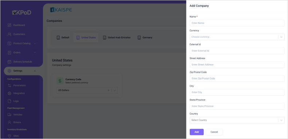
Task: Click the Add Company panel title
Action: [x=199, y=6]
